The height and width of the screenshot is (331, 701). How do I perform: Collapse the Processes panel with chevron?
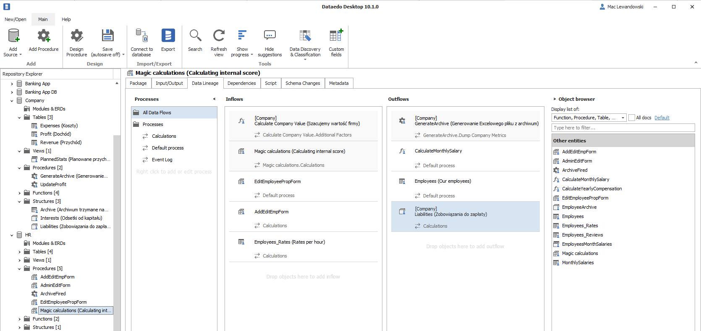[x=214, y=99]
